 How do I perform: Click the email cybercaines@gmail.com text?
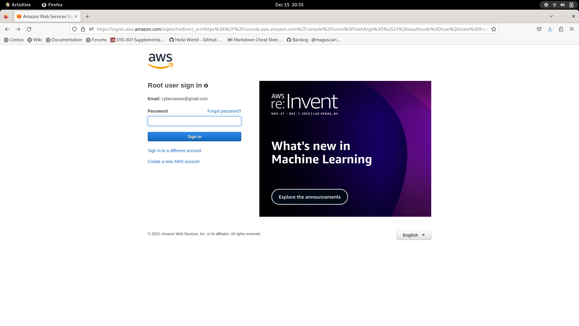click(x=185, y=99)
